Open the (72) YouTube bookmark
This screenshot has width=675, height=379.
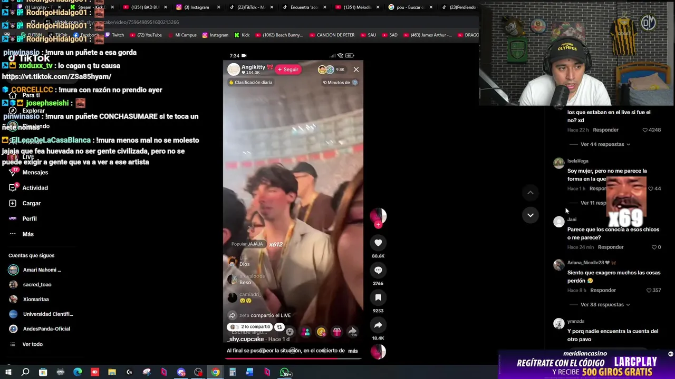pyautogui.click(x=146, y=35)
